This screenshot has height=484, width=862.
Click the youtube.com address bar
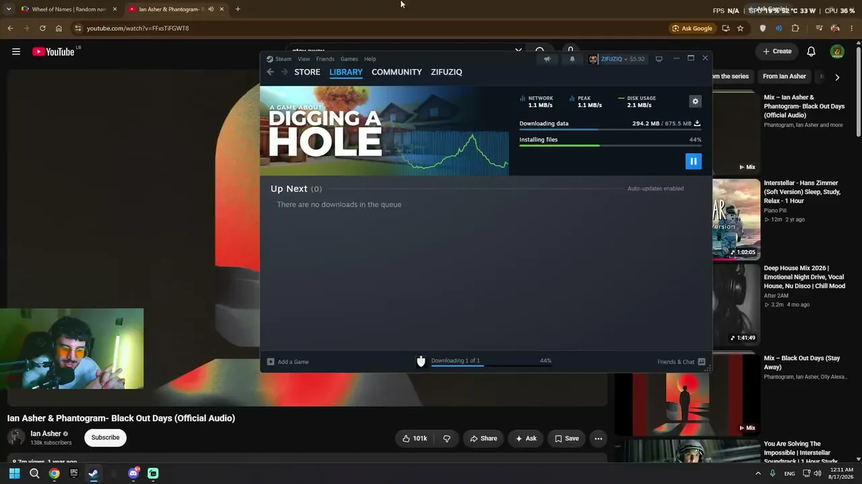[370, 28]
